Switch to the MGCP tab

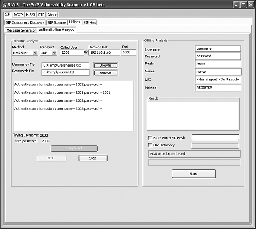(18, 15)
